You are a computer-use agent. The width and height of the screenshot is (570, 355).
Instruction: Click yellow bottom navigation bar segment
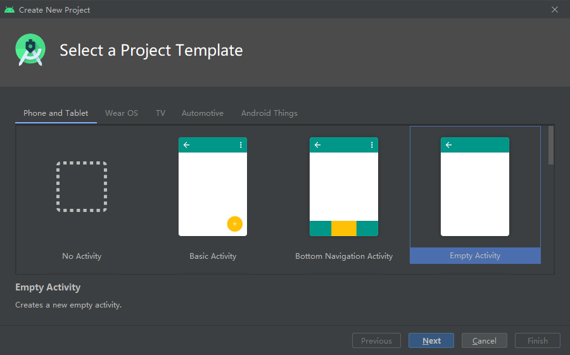[x=344, y=228]
